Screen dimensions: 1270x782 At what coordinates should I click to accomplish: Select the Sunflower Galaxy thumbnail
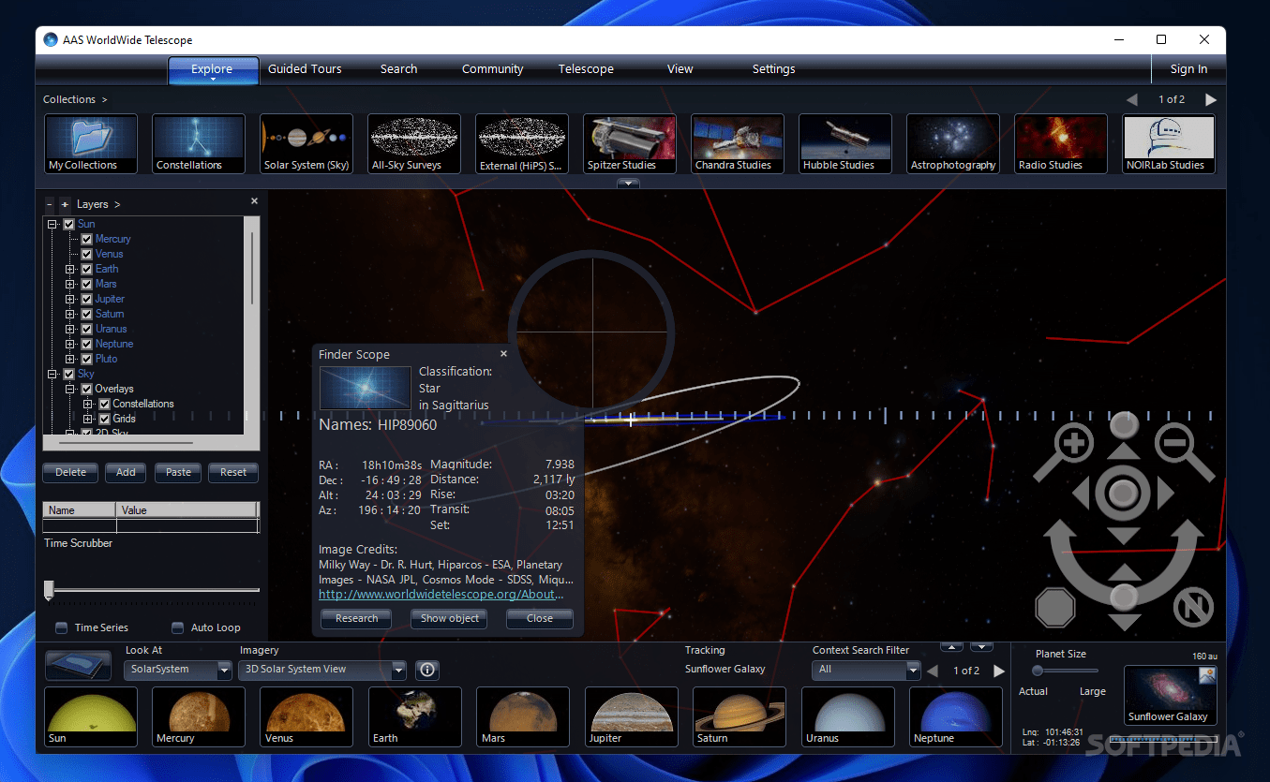click(1170, 695)
